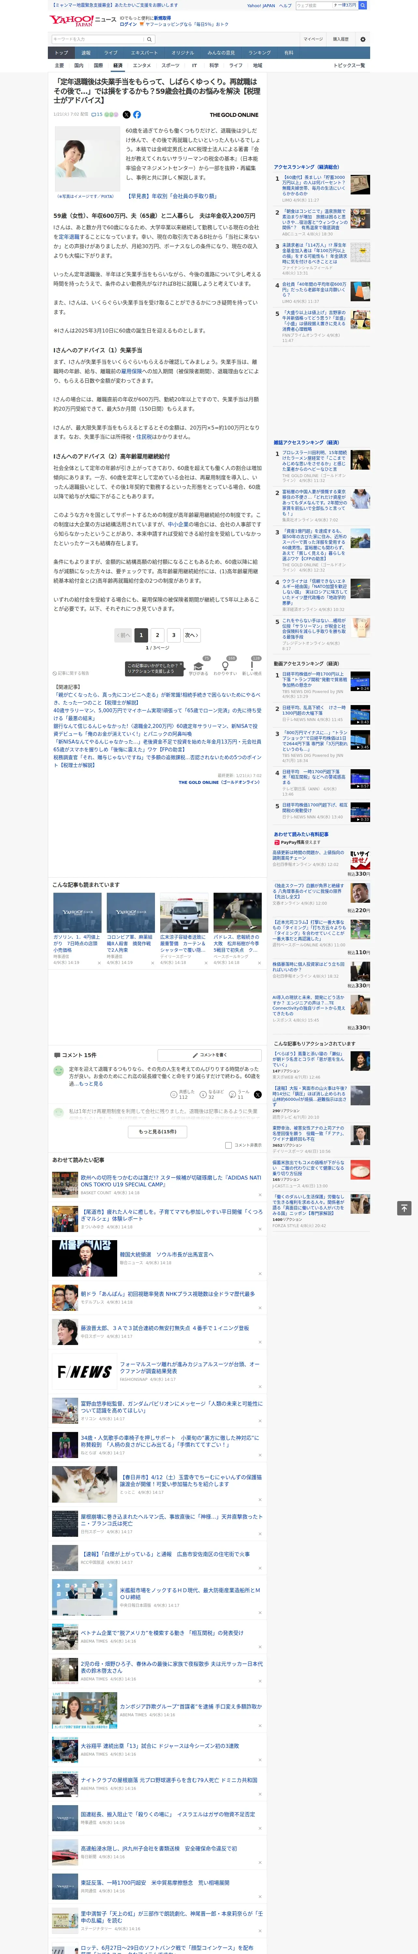Go to next page with 次へ
The height and width of the screenshot is (1954, 418).
[x=192, y=635]
